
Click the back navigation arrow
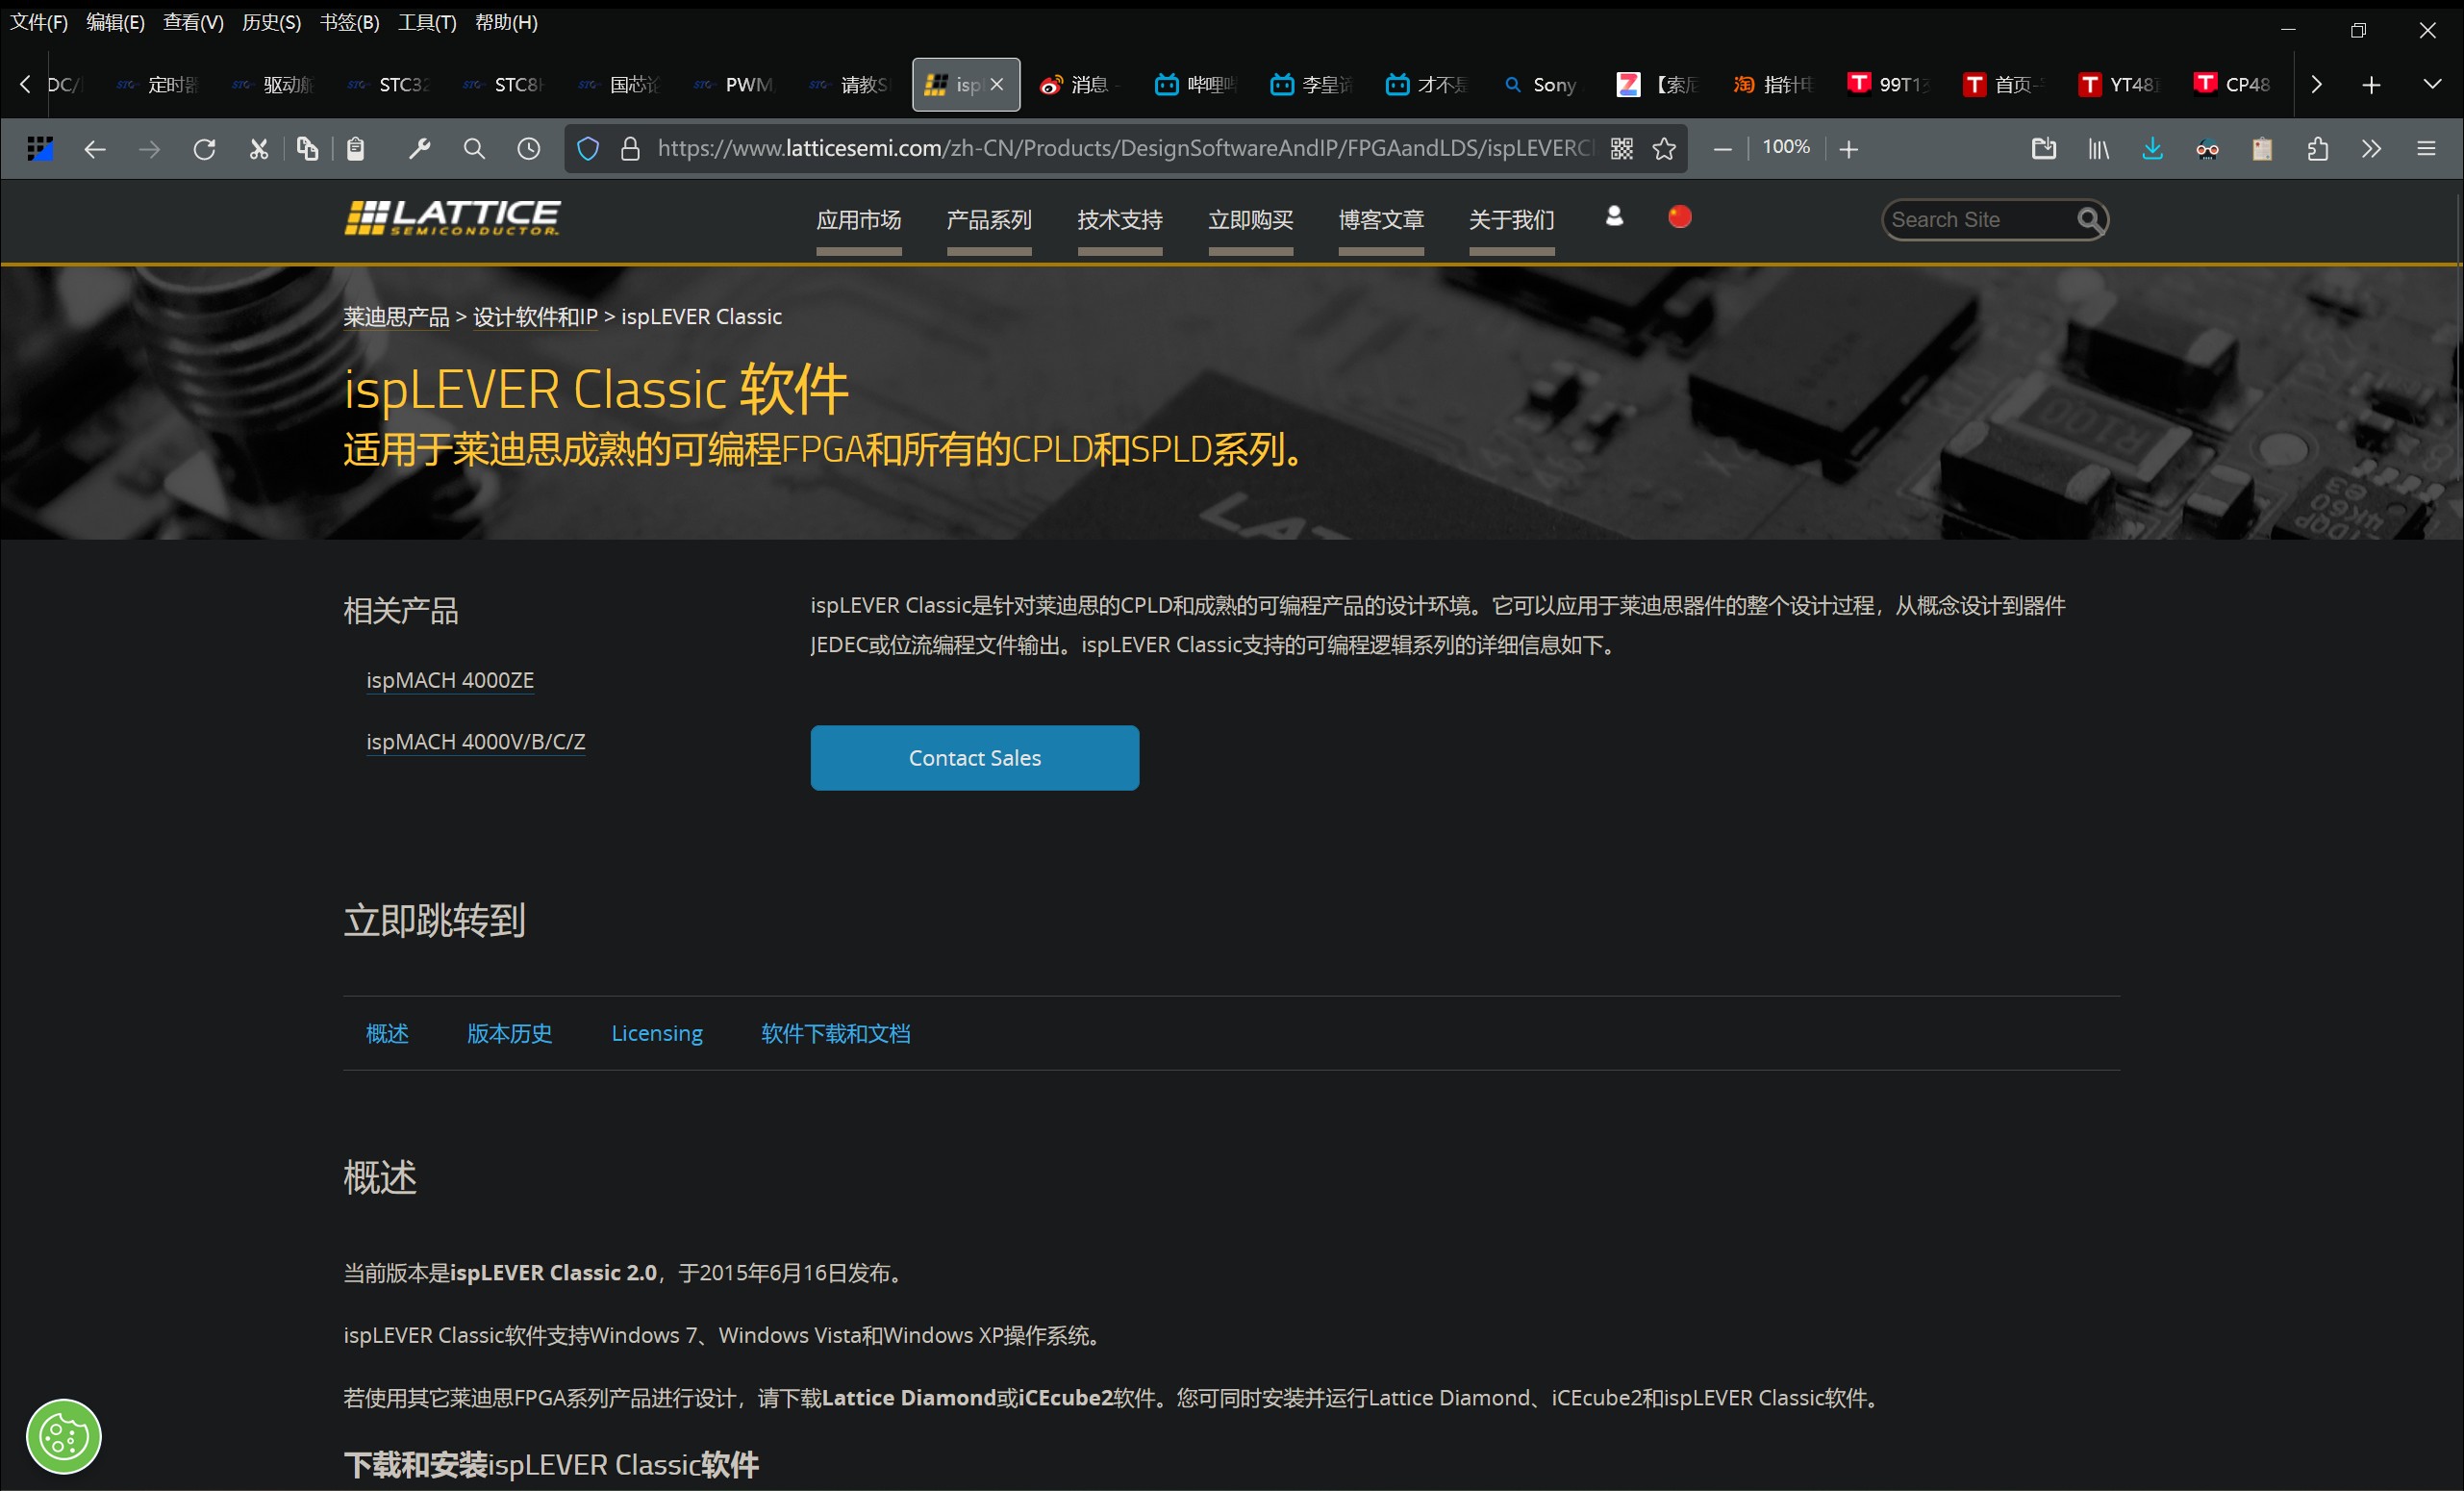(95, 149)
